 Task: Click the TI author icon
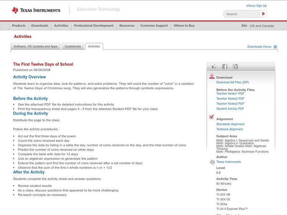[x=212, y=162]
